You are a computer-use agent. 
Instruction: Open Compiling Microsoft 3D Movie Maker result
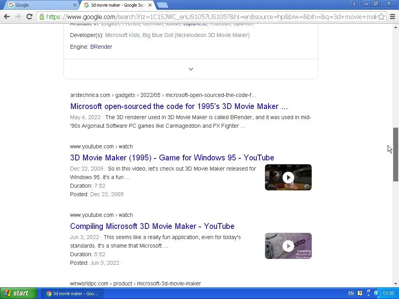152,226
